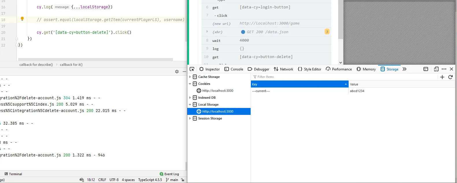Select the Session Storage item

210,118
